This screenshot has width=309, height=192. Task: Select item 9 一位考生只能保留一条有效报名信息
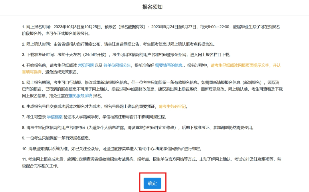[x=57, y=138]
